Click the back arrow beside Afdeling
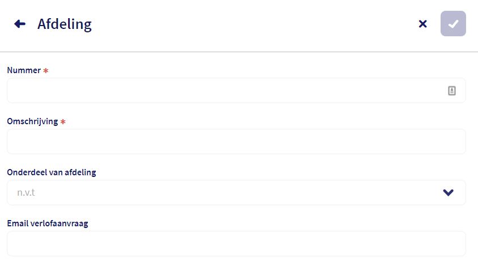This screenshot has height=266, width=478. (20, 24)
